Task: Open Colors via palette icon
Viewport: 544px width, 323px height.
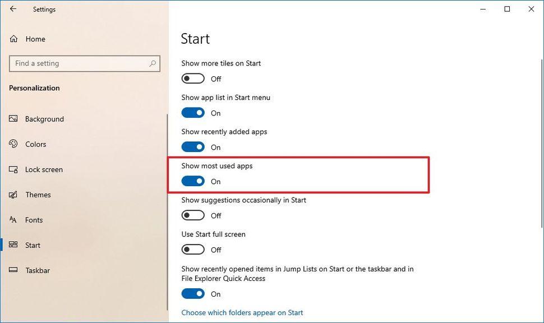Action: click(13, 144)
